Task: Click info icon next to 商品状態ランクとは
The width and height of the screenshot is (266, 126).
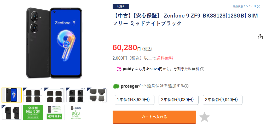Action: [x=259, y=7]
